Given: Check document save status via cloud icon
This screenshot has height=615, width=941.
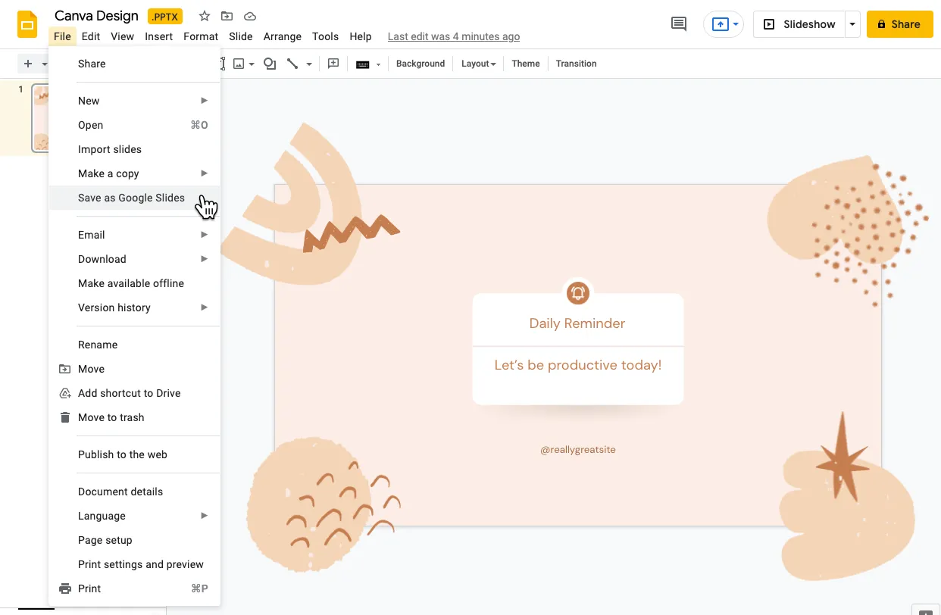Looking at the screenshot, I should click(x=250, y=15).
